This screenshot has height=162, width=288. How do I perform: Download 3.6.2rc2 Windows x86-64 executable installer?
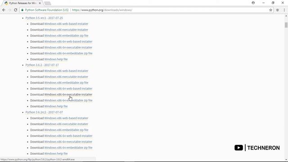pyautogui.click(x=68, y=142)
